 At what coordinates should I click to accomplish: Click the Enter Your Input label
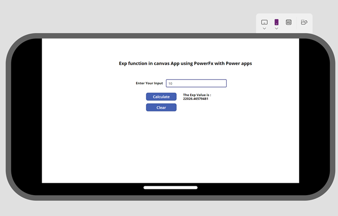coord(149,83)
